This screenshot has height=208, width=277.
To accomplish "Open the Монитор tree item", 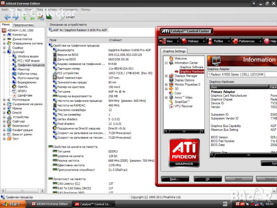I will tap(23, 69).
